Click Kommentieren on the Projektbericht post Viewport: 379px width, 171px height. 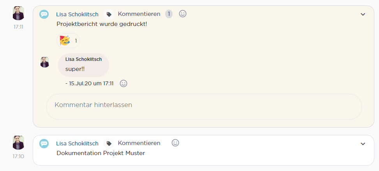[139, 14]
